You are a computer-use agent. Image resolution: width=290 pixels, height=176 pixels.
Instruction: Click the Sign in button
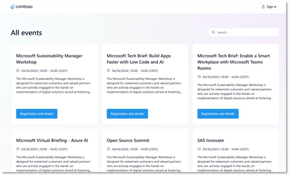click(268, 7)
